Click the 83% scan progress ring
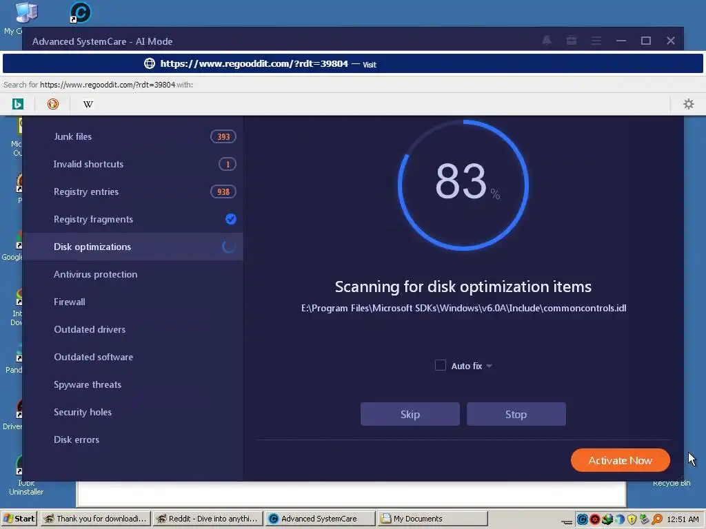706x529 pixels. click(x=463, y=185)
